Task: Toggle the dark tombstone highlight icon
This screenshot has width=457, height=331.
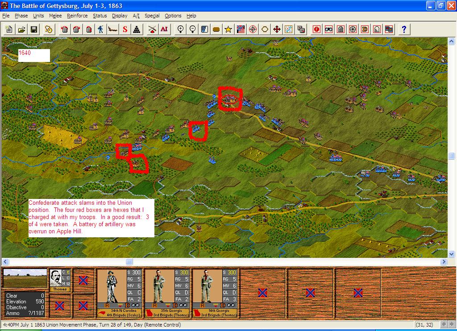Action: 341,29
